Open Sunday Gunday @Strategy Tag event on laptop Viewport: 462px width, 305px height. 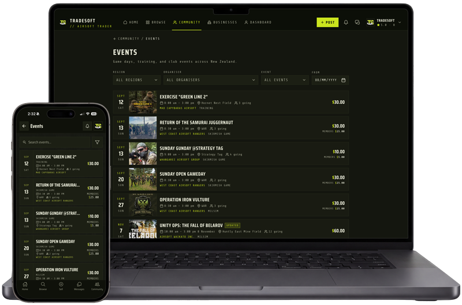point(230,153)
